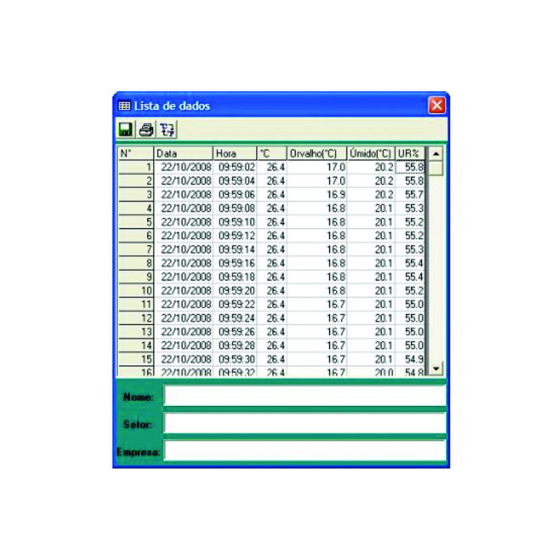The image size is (558, 558).
Task: Click the Data column header
Action: click(x=183, y=153)
